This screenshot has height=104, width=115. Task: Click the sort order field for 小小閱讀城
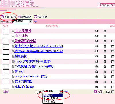(6, 31)
